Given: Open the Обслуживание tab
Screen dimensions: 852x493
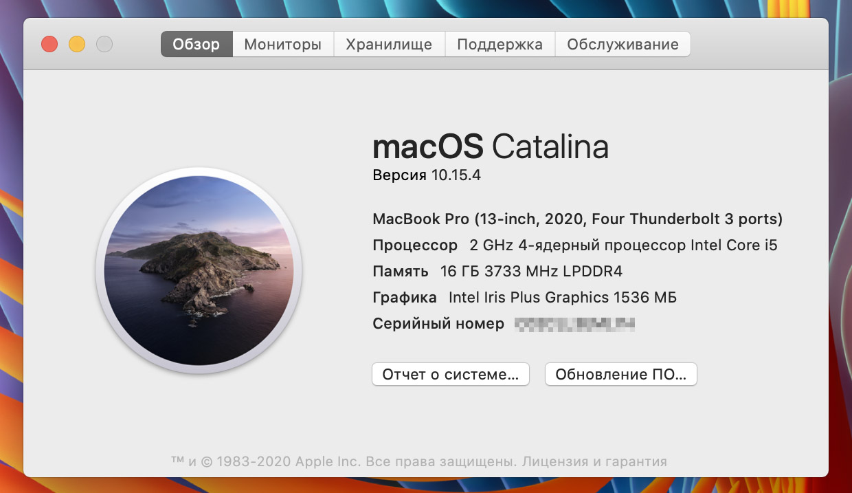Looking at the screenshot, I should point(623,44).
